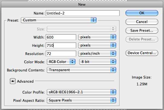
Task: Open Device Central
Action: click(x=142, y=53)
